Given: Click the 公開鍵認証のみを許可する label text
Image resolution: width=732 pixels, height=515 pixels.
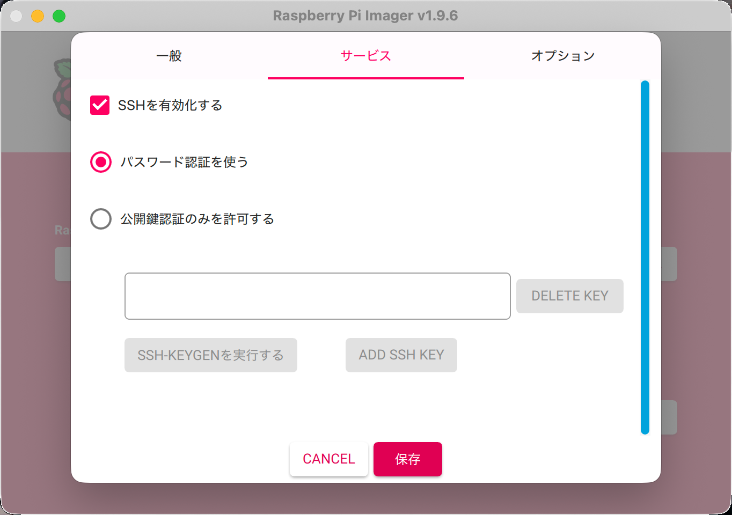Looking at the screenshot, I should pos(197,219).
